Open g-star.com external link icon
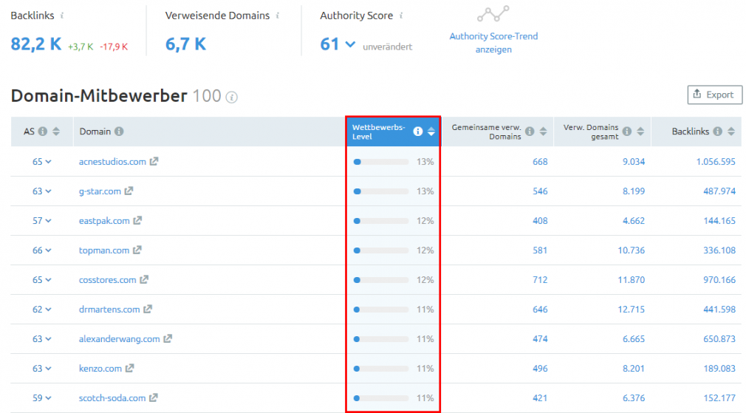The width and height of the screenshot is (746, 413). click(x=129, y=191)
